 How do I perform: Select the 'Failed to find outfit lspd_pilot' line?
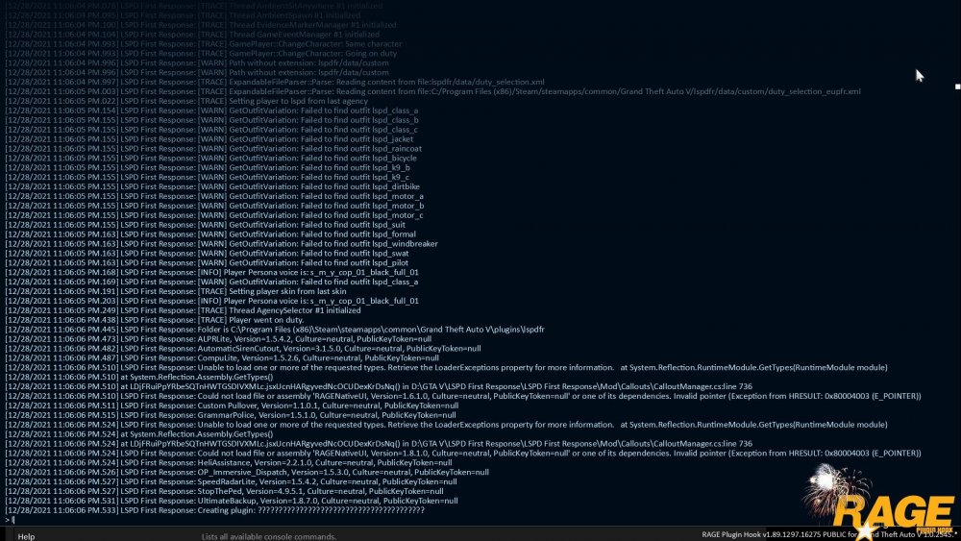207,262
